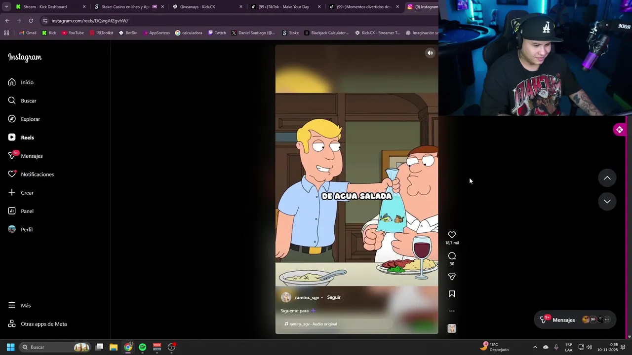Click Crear to make a new post
The width and height of the screenshot is (632, 355).
[21, 193]
